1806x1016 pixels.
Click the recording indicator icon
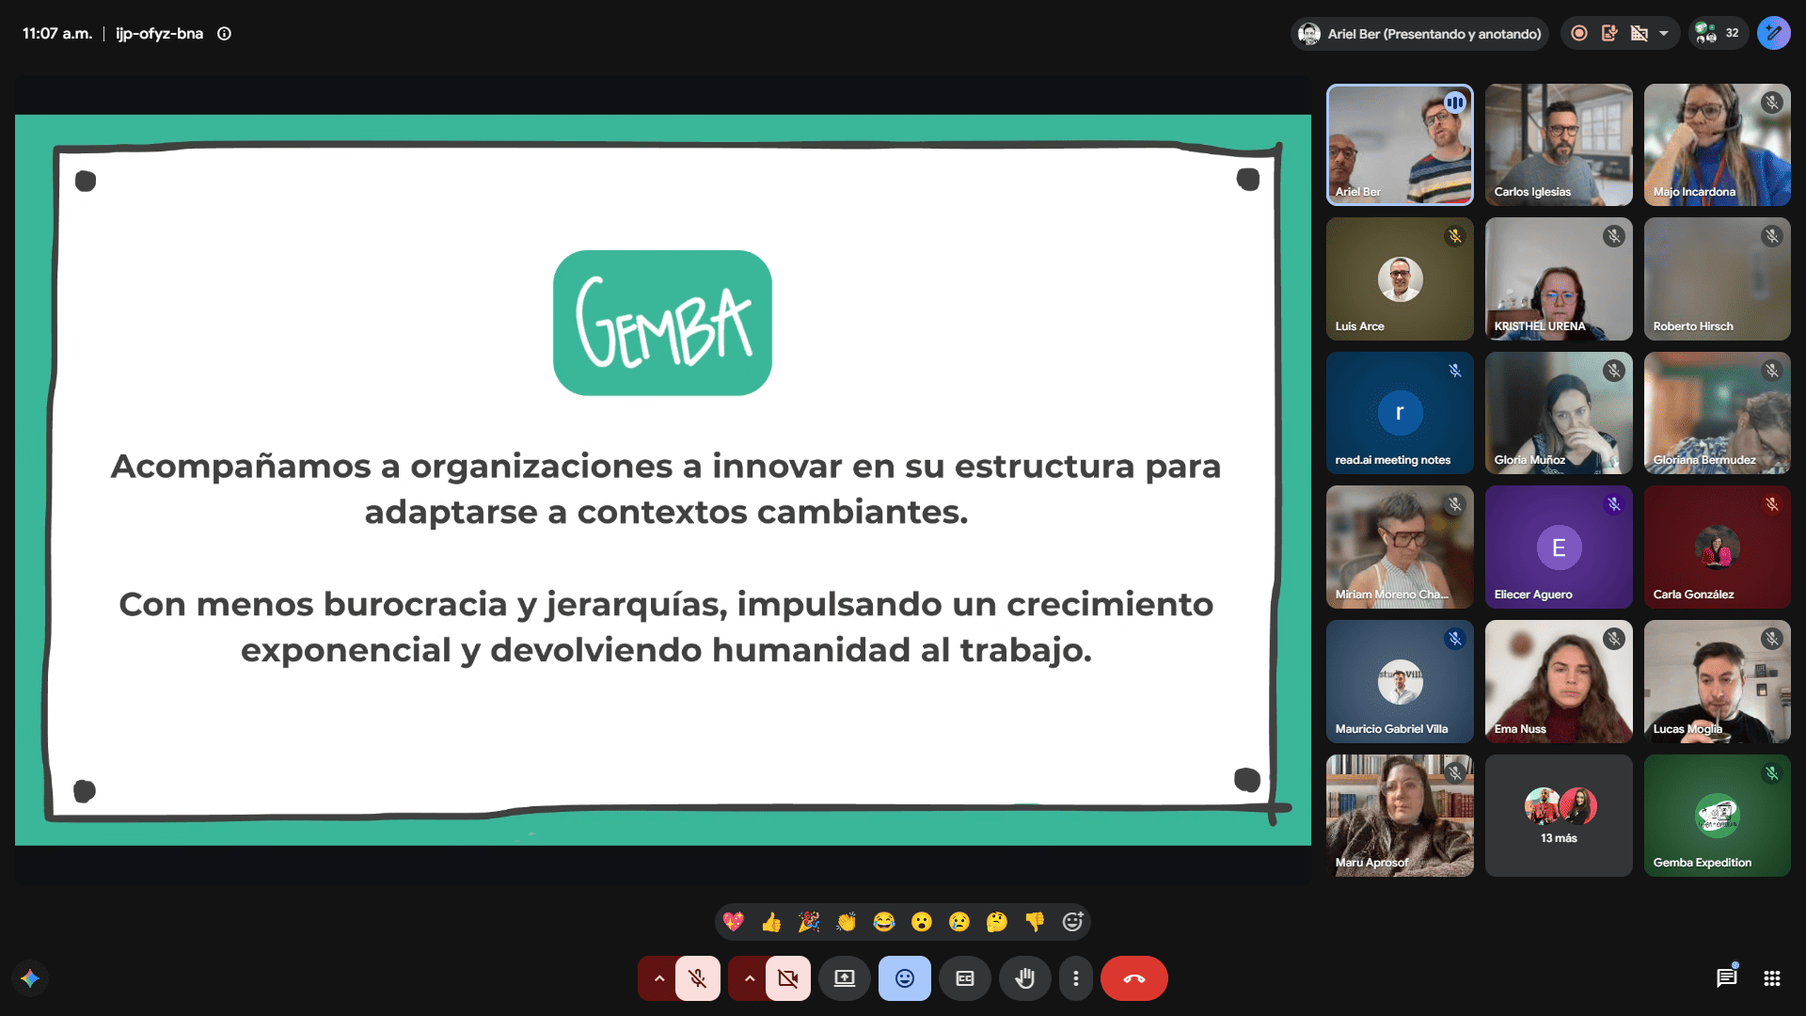point(1579,34)
